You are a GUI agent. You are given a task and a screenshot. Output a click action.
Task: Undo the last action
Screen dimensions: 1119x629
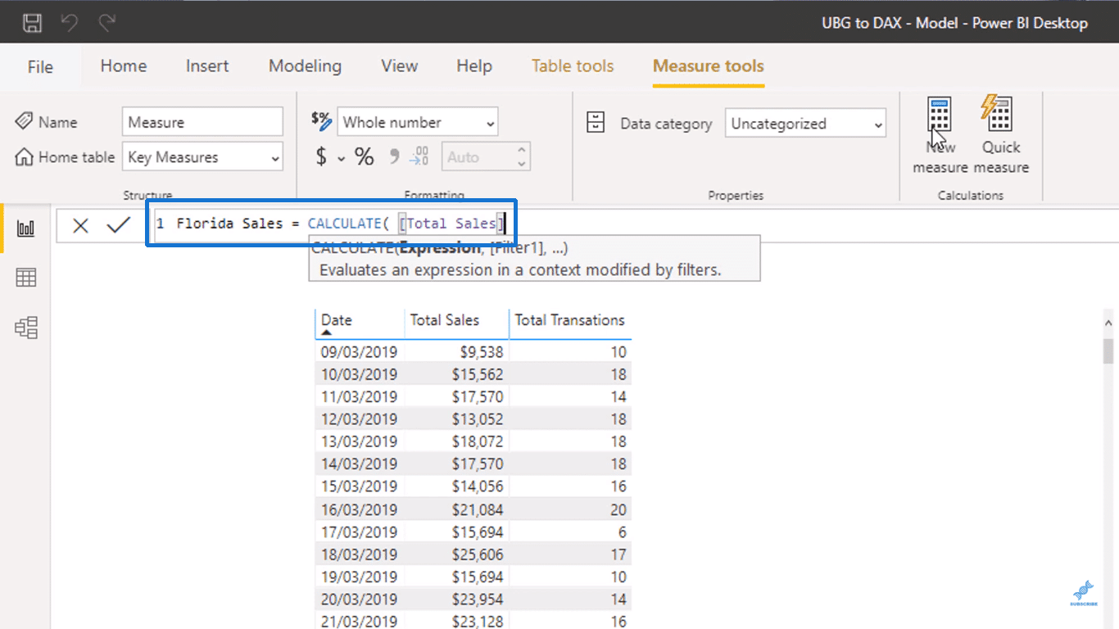click(70, 22)
